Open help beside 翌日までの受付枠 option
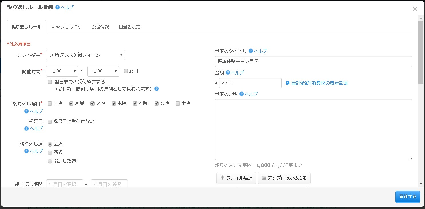Image resolution: width=425 pixels, height=209 pixels. coord(156,89)
